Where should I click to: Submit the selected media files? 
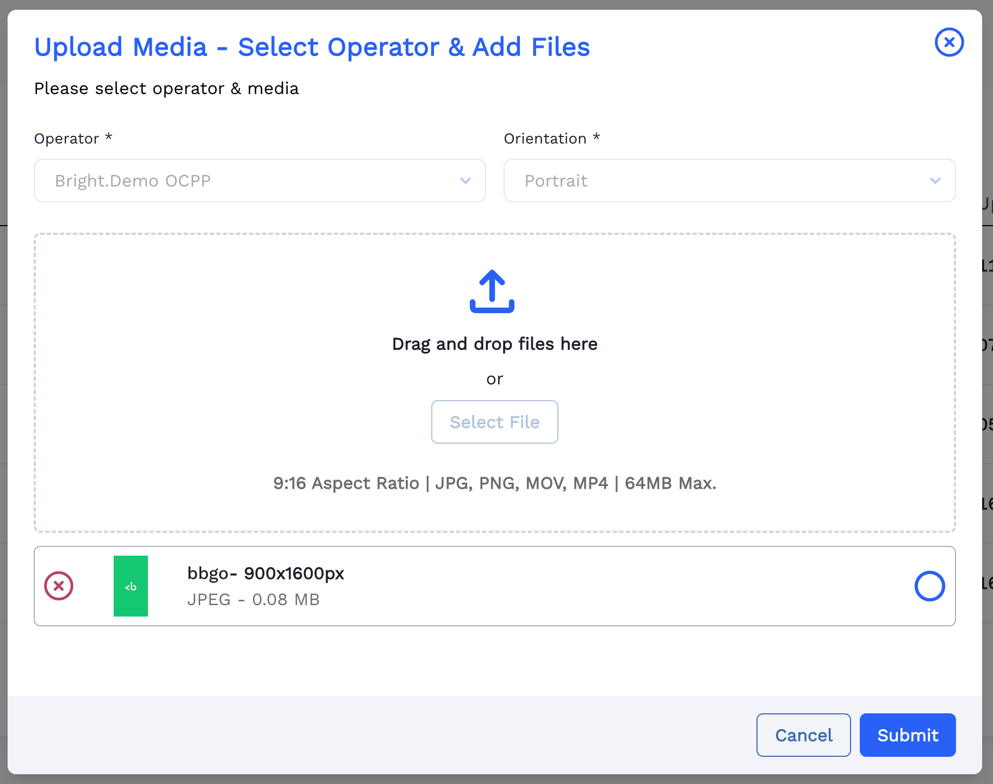click(907, 735)
